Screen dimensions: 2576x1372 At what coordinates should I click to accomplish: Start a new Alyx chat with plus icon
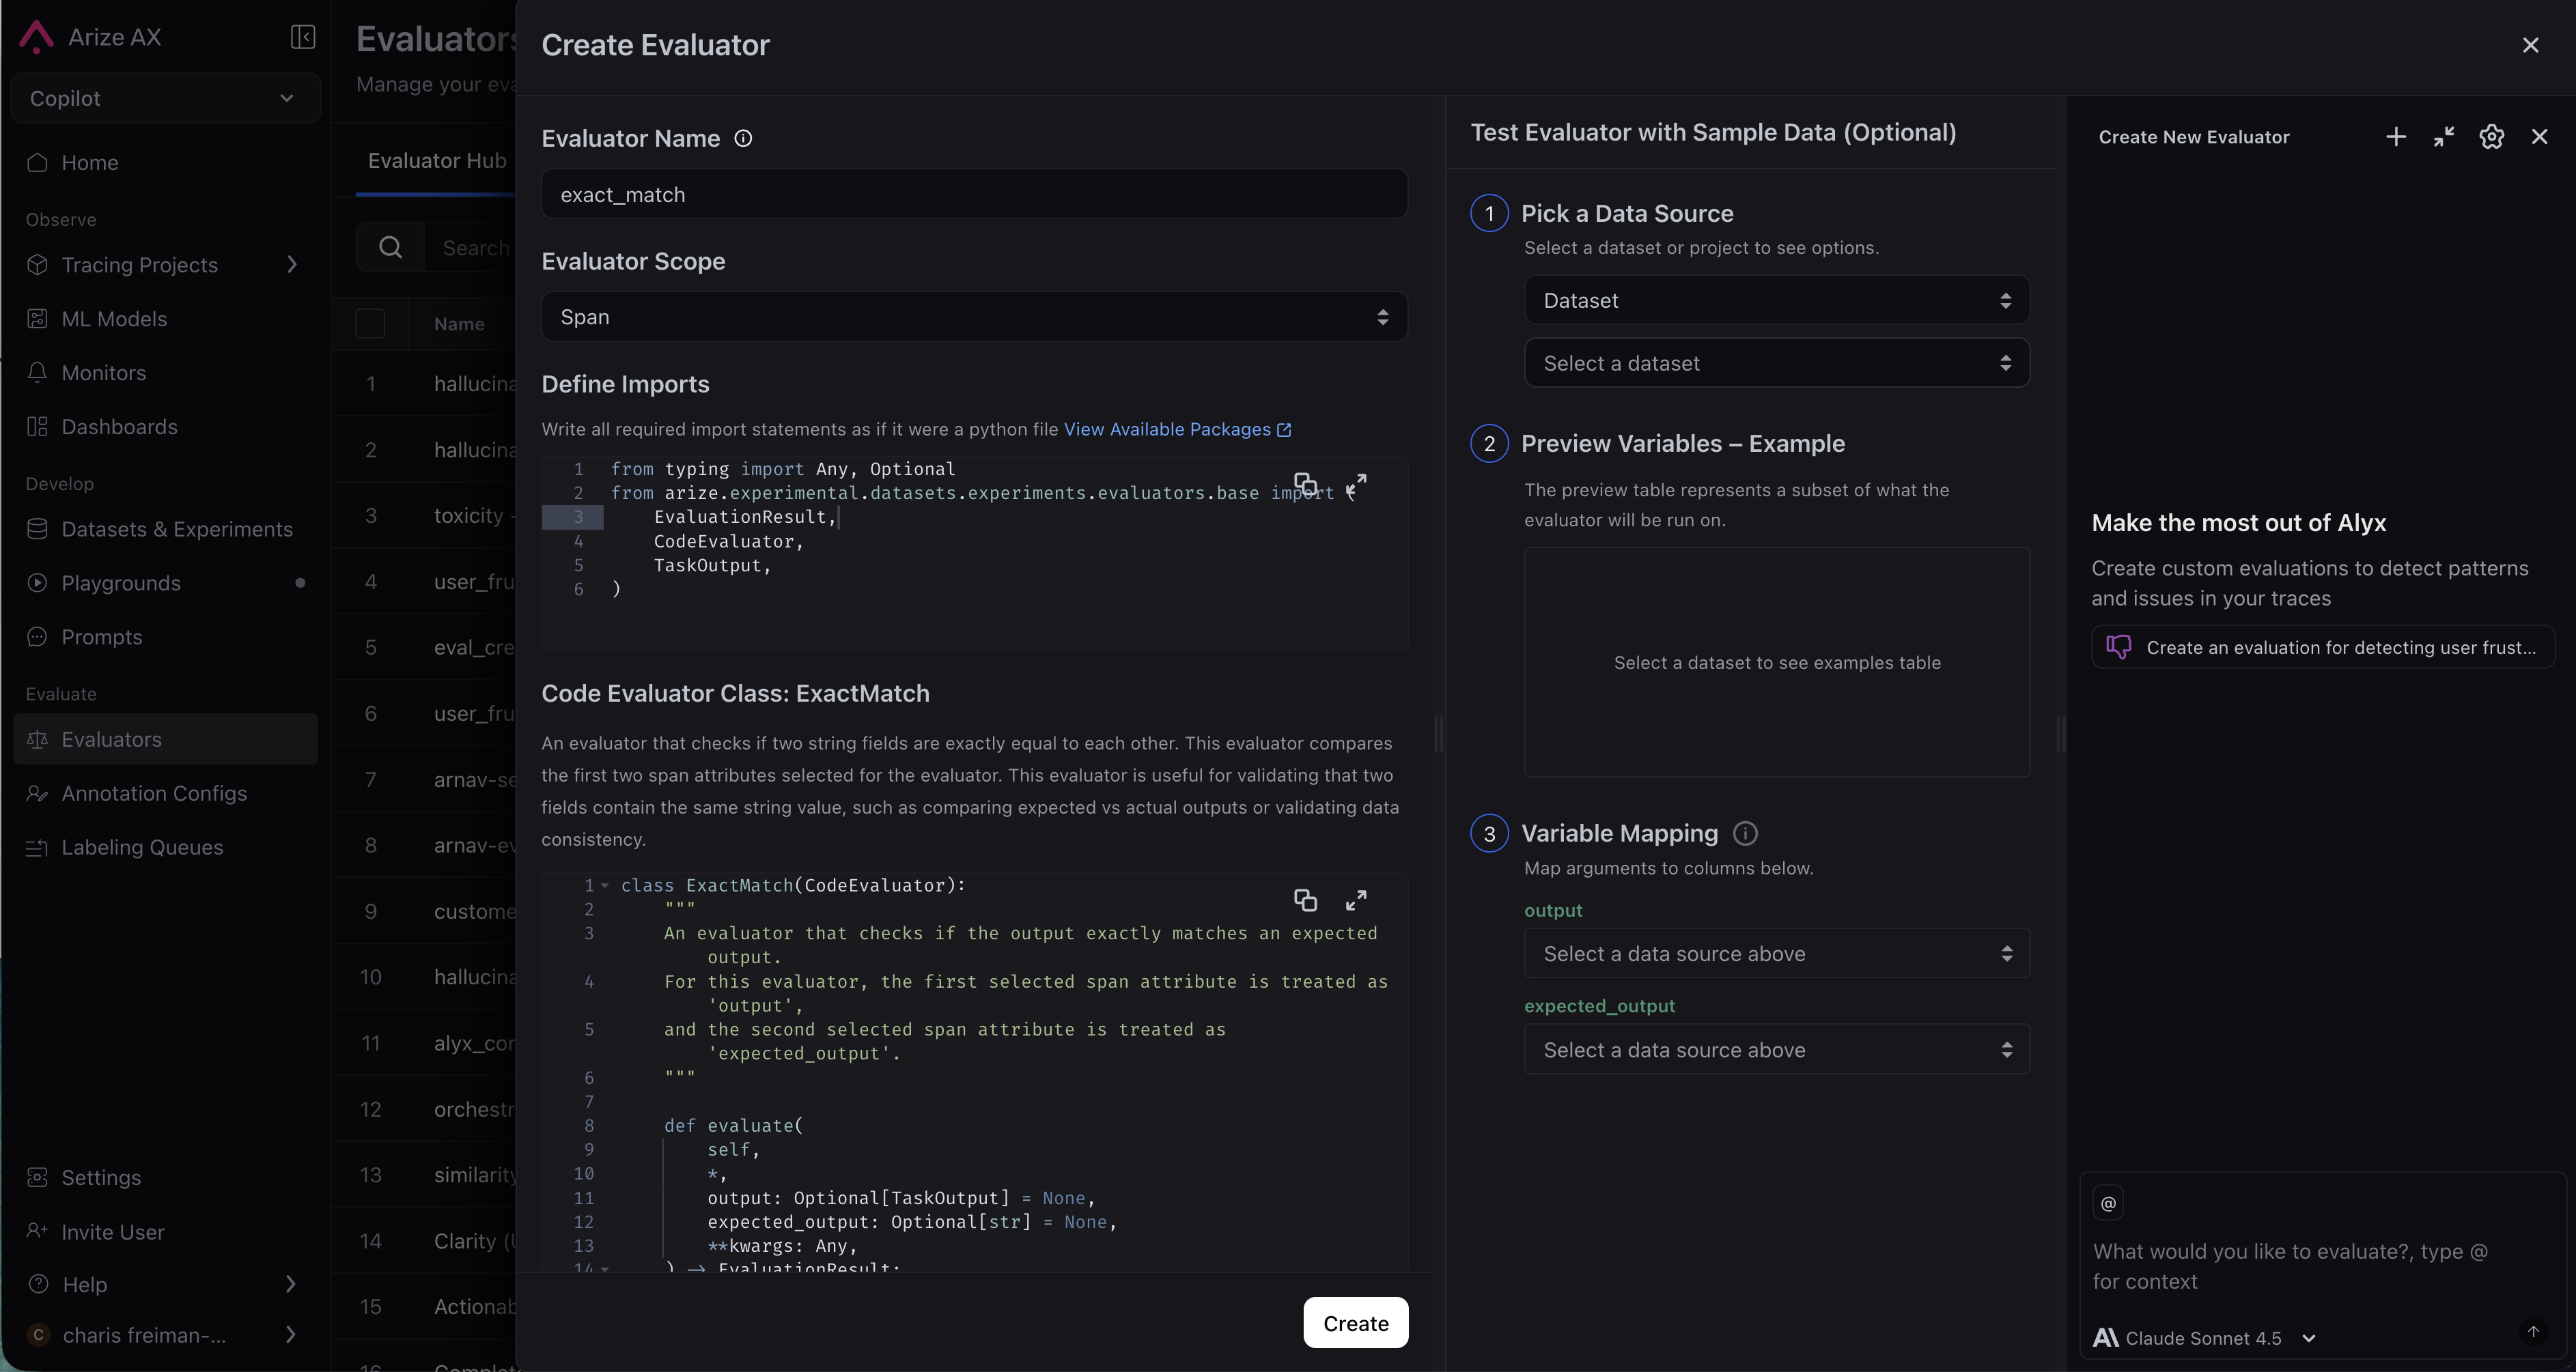pos(2396,137)
